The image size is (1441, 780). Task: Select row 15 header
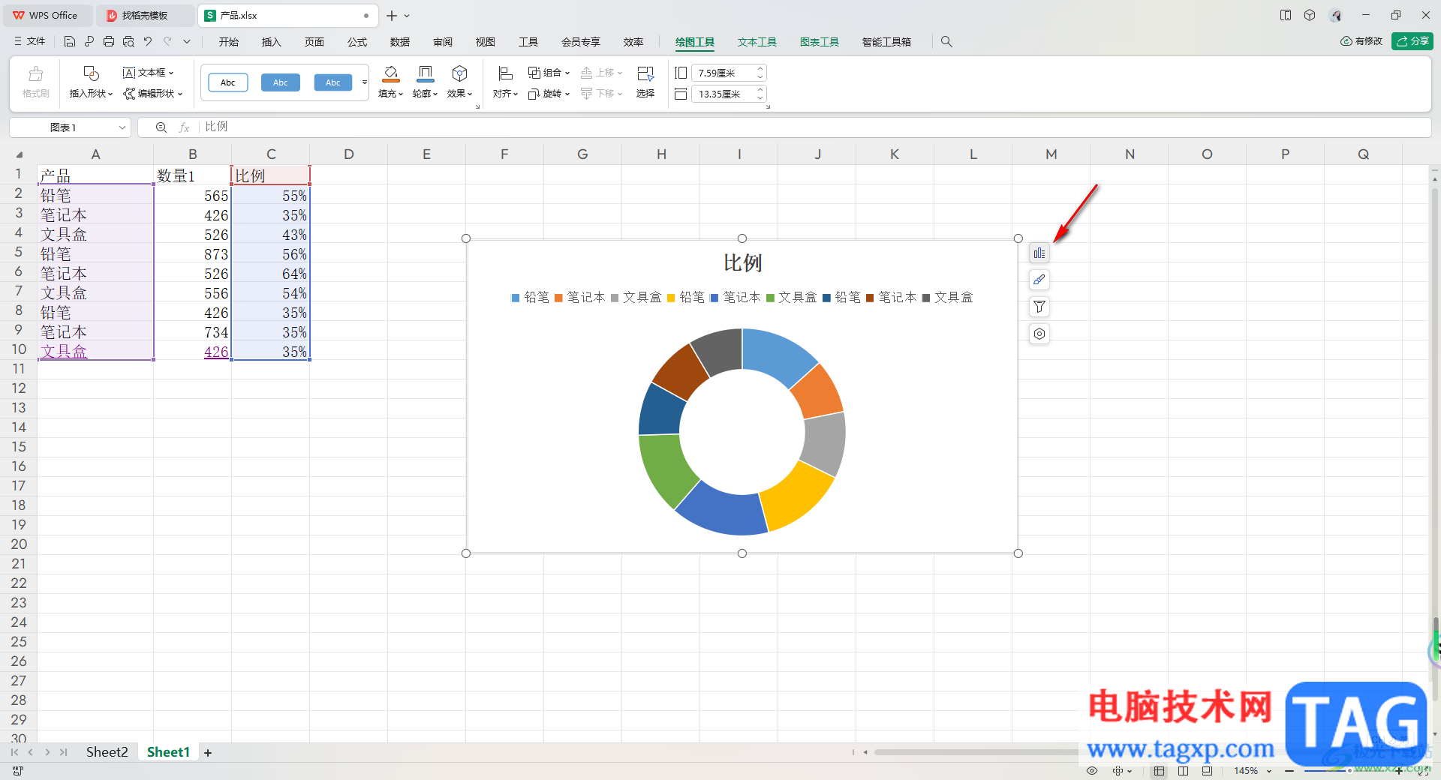[19, 447]
